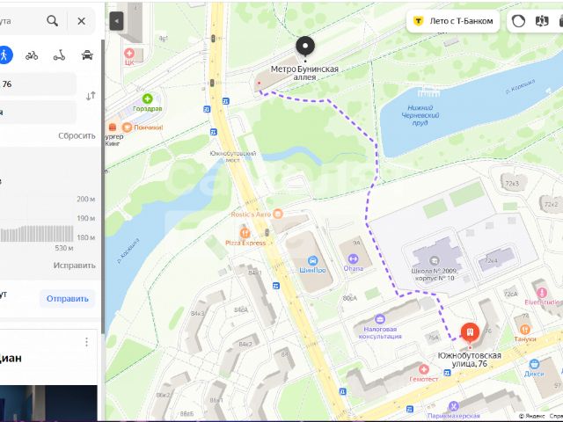Click the Исправить link
The height and width of the screenshot is (422, 563).
74,266
